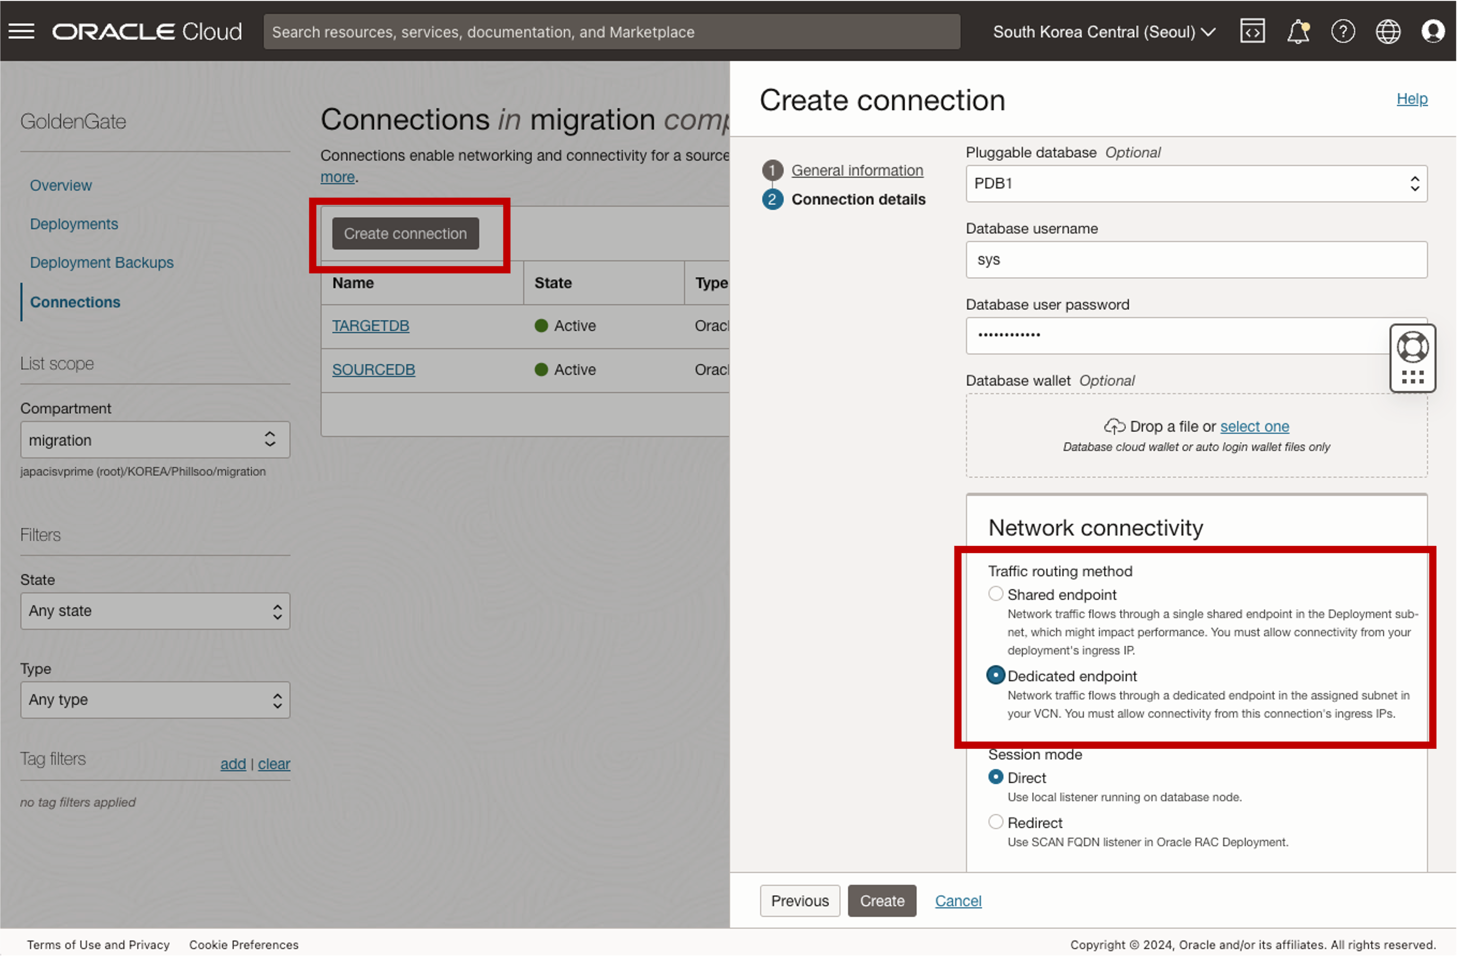Click the grid dots handle under lifebuoy
Image resolution: width=1458 pixels, height=956 pixels.
tap(1412, 377)
